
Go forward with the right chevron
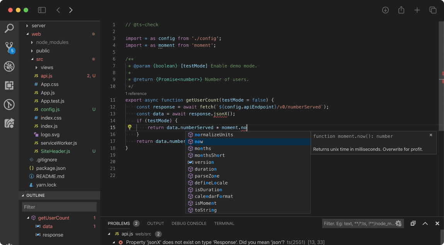click(70, 10)
